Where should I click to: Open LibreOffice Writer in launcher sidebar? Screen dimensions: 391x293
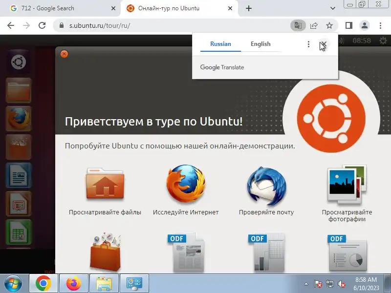click(19, 175)
